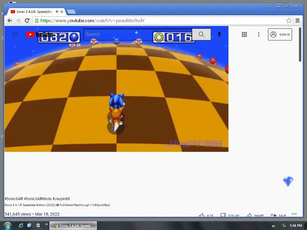This screenshot has height=230, width=307.
Task: Open a new tab with the blank tab button
Action: (71, 12)
